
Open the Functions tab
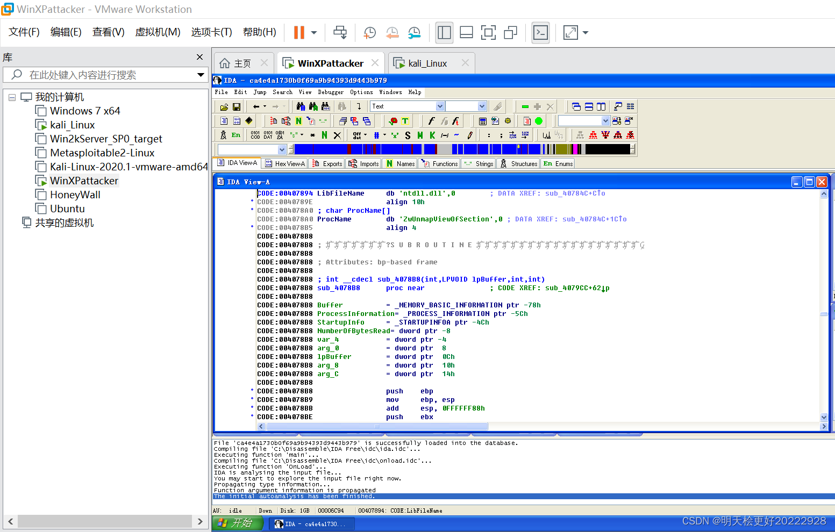pyautogui.click(x=440, y=163)
